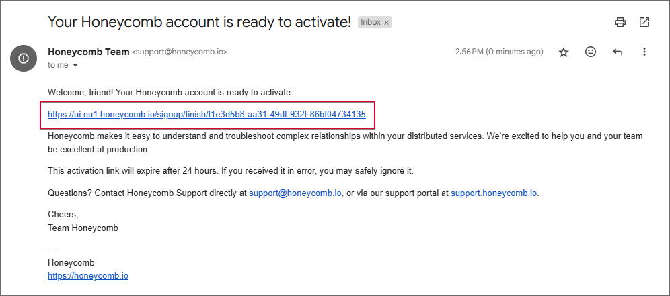Click the support@honeycomb.io email link in body
The image size is (670, 296).
(295, 193)
